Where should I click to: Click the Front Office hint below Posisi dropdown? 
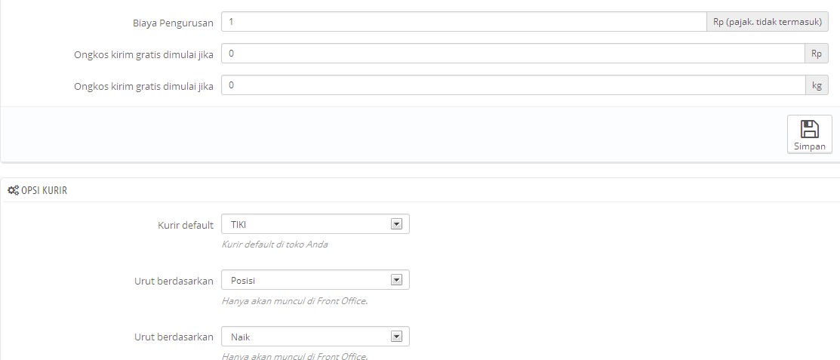pyautogui.click(x=294, y=301)
